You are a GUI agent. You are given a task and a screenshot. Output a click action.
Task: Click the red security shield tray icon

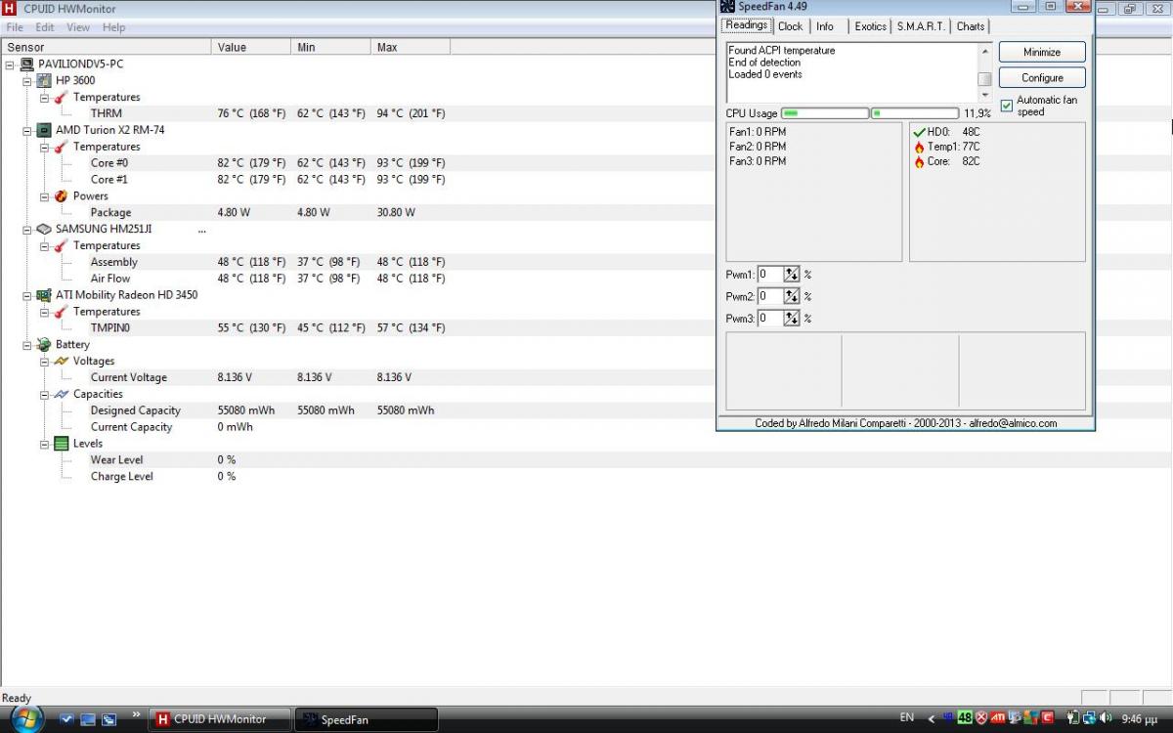tap(981, 717)
